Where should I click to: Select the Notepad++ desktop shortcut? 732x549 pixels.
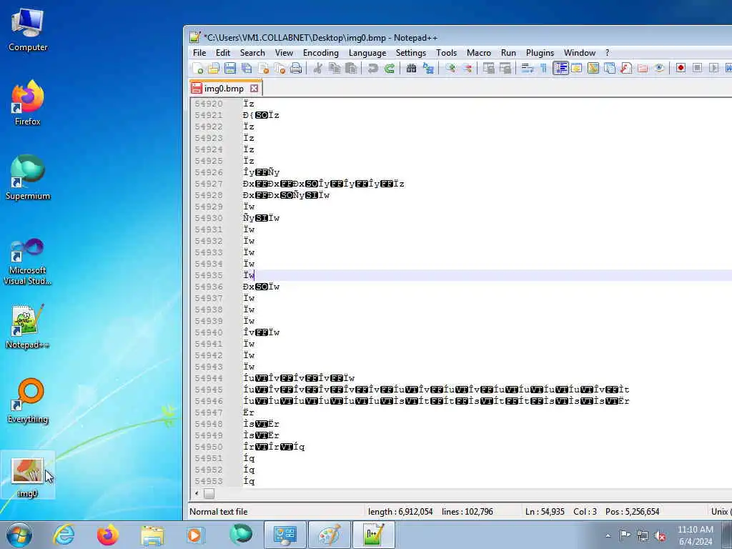click(28, 327)
